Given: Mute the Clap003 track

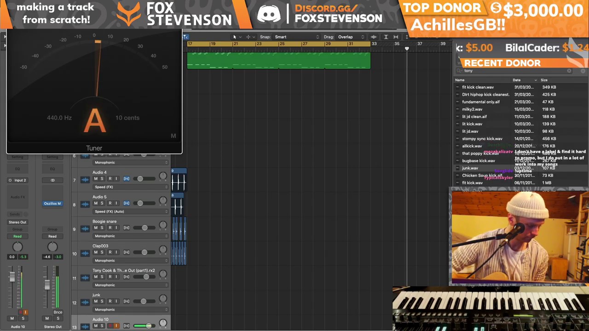Looking at the screenshot, I should coord(96,252).
